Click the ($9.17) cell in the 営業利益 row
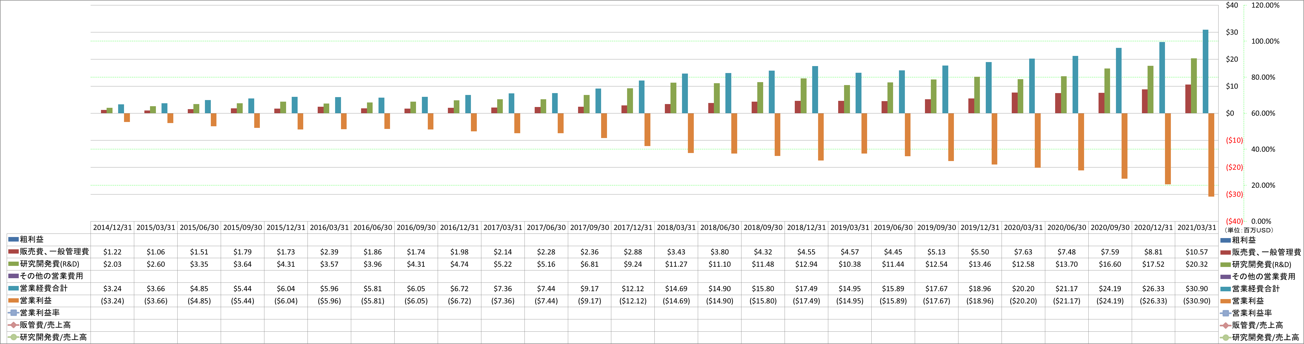The width and height of the screenshot is (1304, 344). pos(589,301)
